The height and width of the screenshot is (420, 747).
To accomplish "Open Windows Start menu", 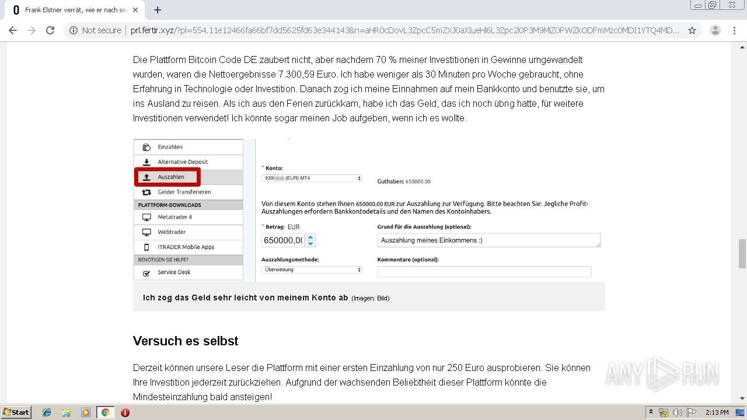I will (x=16, y=412).
